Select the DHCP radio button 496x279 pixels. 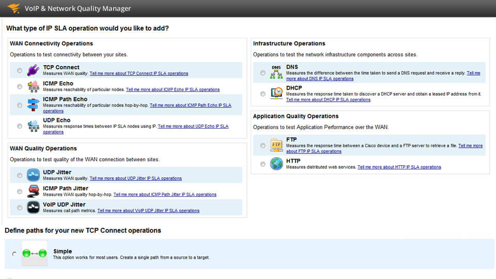click(x=263, y=94)
